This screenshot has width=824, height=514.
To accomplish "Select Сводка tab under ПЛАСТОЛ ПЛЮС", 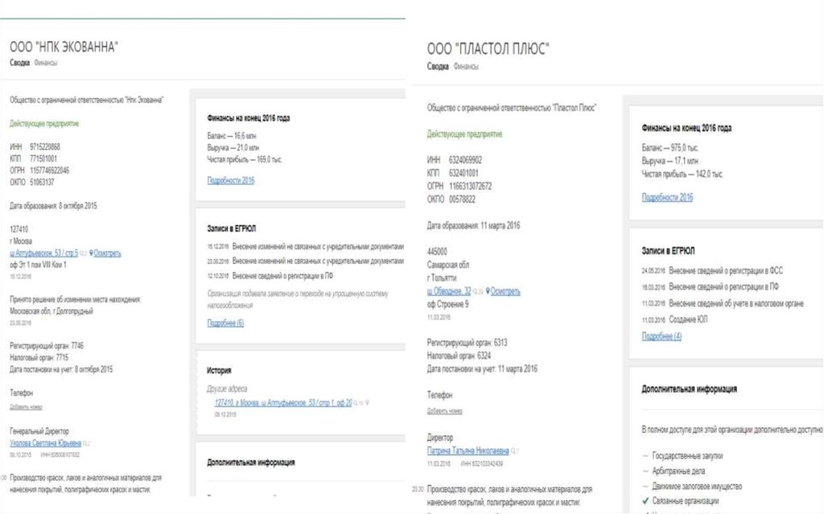I will [x=438, y=67].
